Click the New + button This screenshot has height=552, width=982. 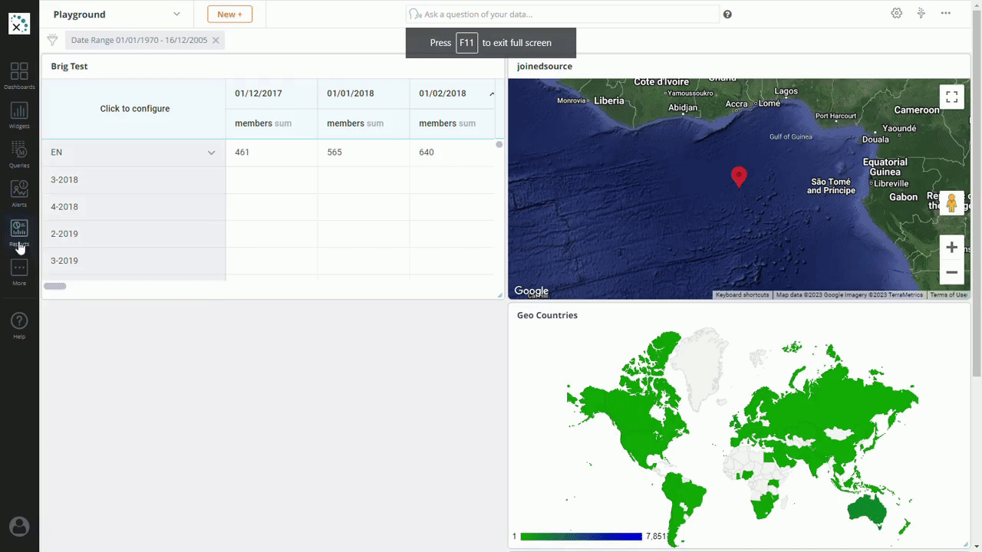coord(229,14)
